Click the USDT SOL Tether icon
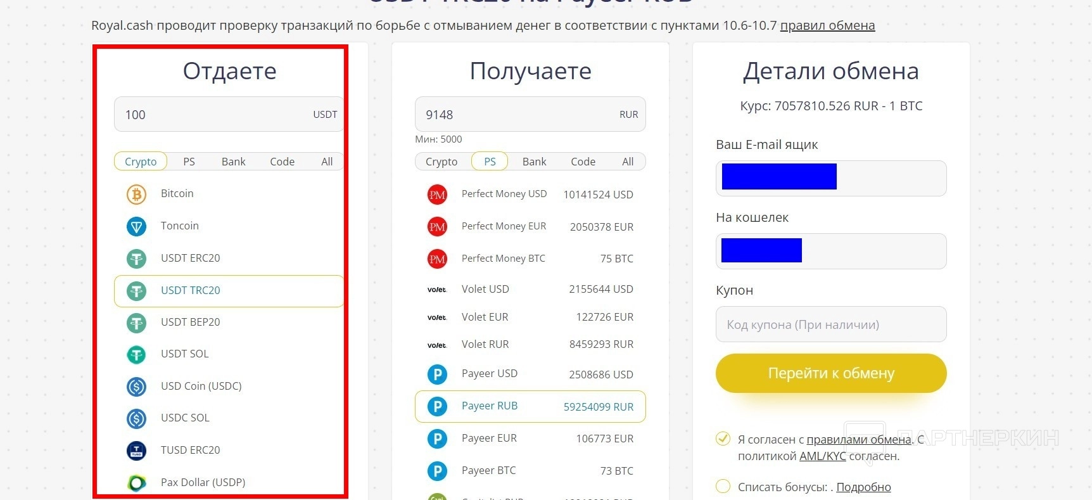The image size is (1092, 500). point(136,354)
